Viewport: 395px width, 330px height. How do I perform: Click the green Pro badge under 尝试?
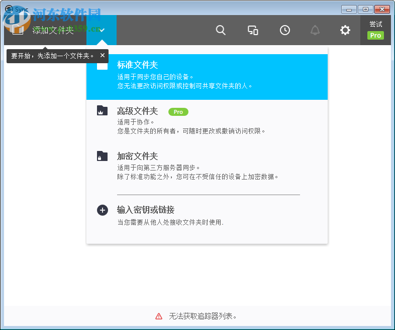(375, 36)
